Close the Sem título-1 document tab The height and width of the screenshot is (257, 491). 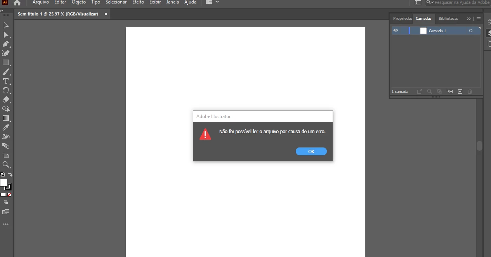[x=106, y=14]
